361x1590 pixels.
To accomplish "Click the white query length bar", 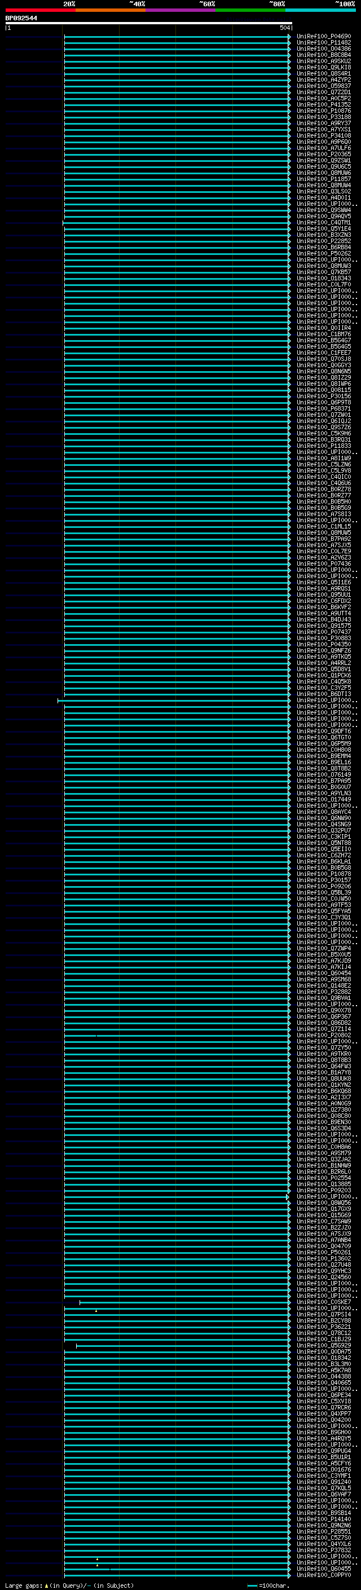I will tap(149, 24).
